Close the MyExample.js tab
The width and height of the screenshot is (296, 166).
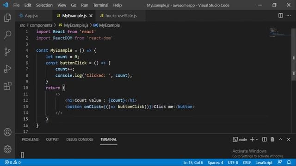click(x=91, y=16)
